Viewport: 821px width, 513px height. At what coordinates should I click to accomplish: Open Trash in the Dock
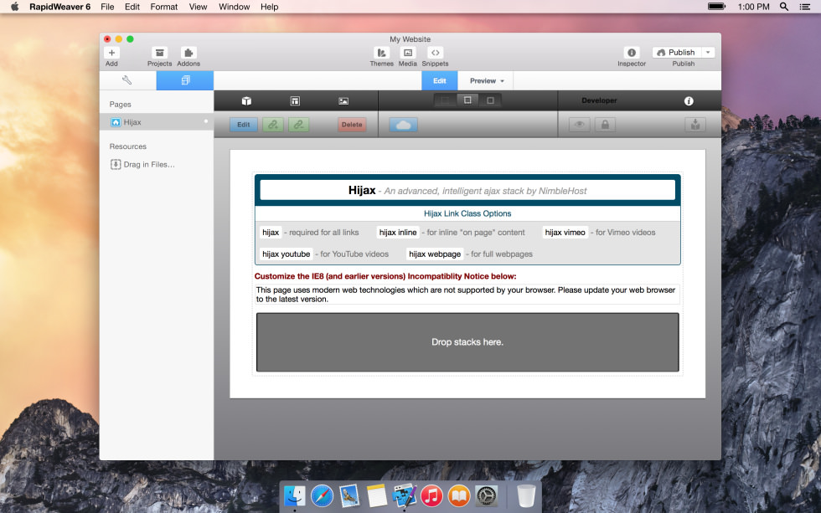(x=526, y=495)
